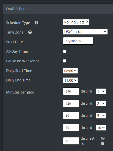Screen dimensions: 113x151
Task: Click the Start Date field
Action: coord(78,41)
